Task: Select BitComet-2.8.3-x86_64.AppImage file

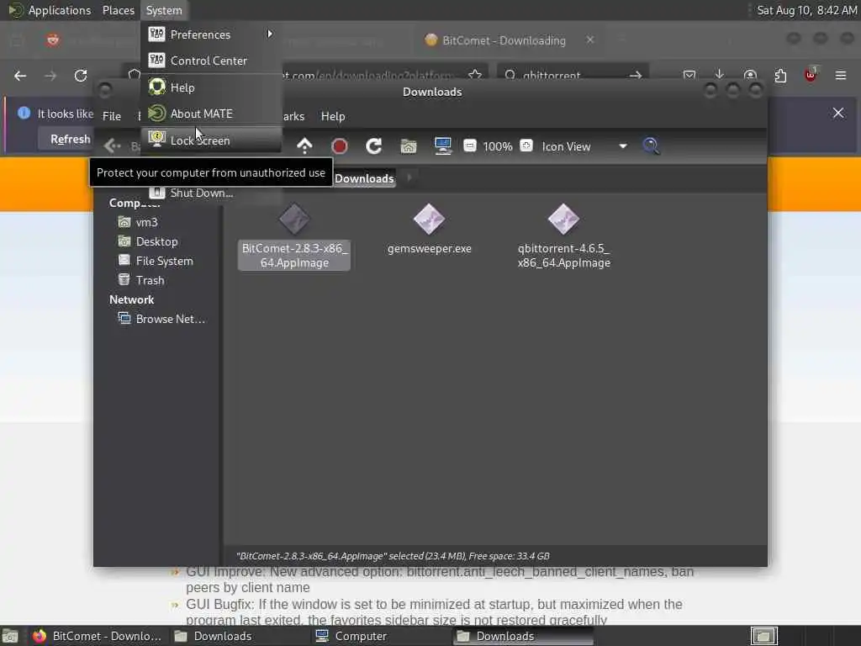Action: coord(294,236)
